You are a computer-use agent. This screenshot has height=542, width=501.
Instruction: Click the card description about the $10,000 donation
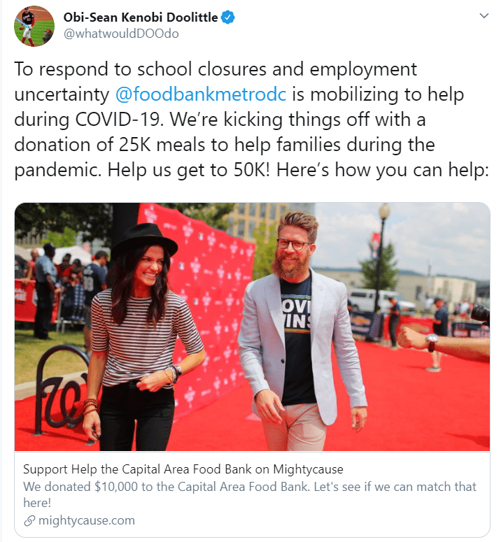[x=250, y=494]
